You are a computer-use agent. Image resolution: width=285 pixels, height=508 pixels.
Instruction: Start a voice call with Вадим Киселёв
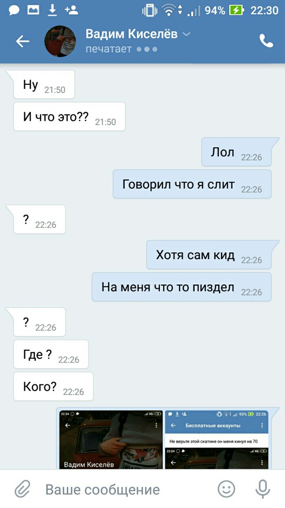tap(266, 41)
